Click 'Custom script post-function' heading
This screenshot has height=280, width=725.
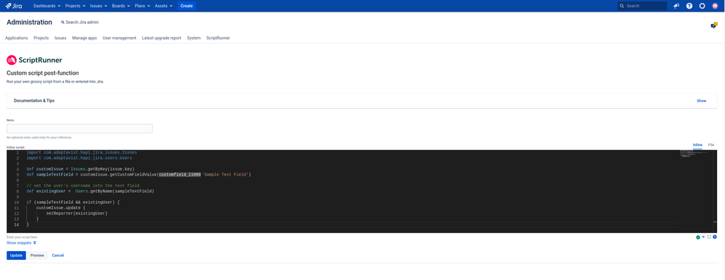[43, 73]
